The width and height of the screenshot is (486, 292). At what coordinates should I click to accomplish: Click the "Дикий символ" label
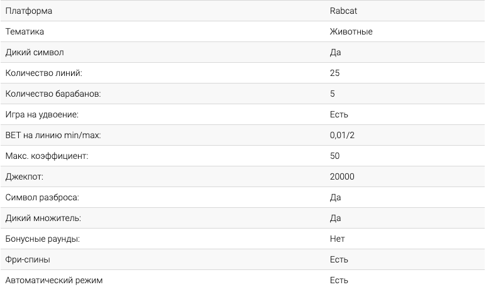tap(35, 52)
